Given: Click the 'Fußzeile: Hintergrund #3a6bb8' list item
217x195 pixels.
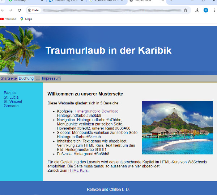Looking at the screenshot, I should 83,154.
